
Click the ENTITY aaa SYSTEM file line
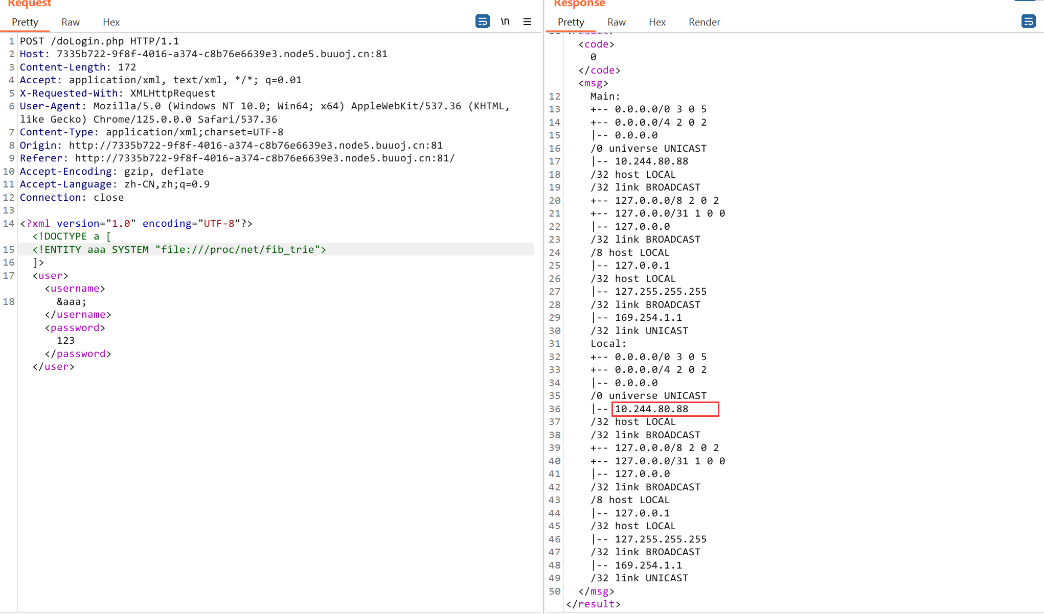pyautogui.click(x=179, y=249)
